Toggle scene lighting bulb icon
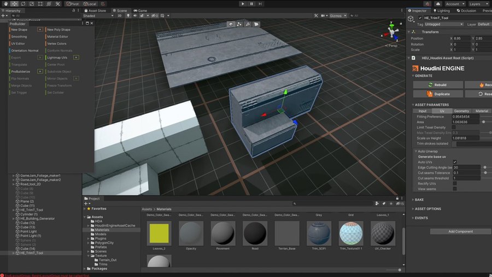Screen dimensions: 492x277 pos(128,16)
